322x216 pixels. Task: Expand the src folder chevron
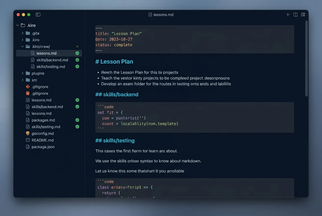pos(22,80)
